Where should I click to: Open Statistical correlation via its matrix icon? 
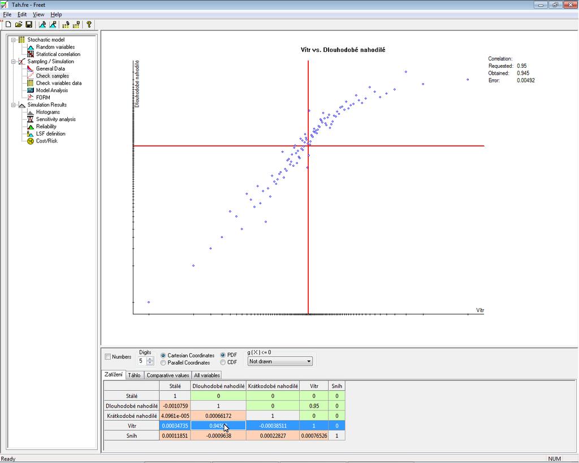coord(31,54)
